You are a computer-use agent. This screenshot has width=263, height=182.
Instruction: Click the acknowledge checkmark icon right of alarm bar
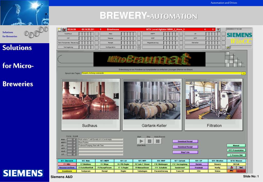coord(218,29)
